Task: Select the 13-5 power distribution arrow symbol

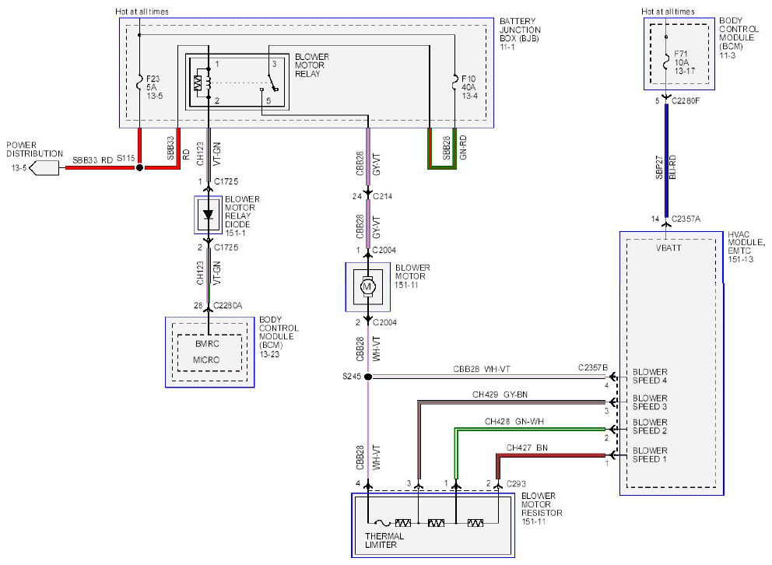Action: 44,168
